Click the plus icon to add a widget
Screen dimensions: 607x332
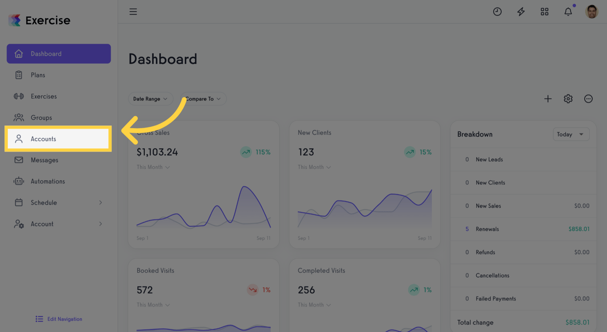click(548, 99)
